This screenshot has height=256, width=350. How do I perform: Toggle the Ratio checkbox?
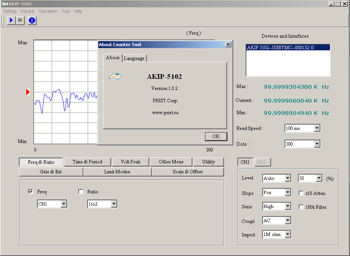click(81, 192)
